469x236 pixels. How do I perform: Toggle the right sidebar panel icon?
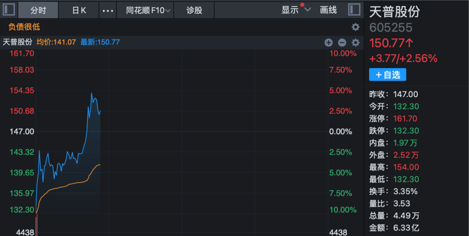pos(354,10)
